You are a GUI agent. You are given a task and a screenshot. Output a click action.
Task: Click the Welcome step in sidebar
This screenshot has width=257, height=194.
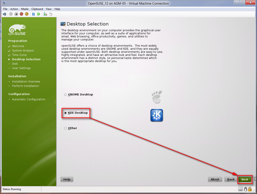point(18,46)
